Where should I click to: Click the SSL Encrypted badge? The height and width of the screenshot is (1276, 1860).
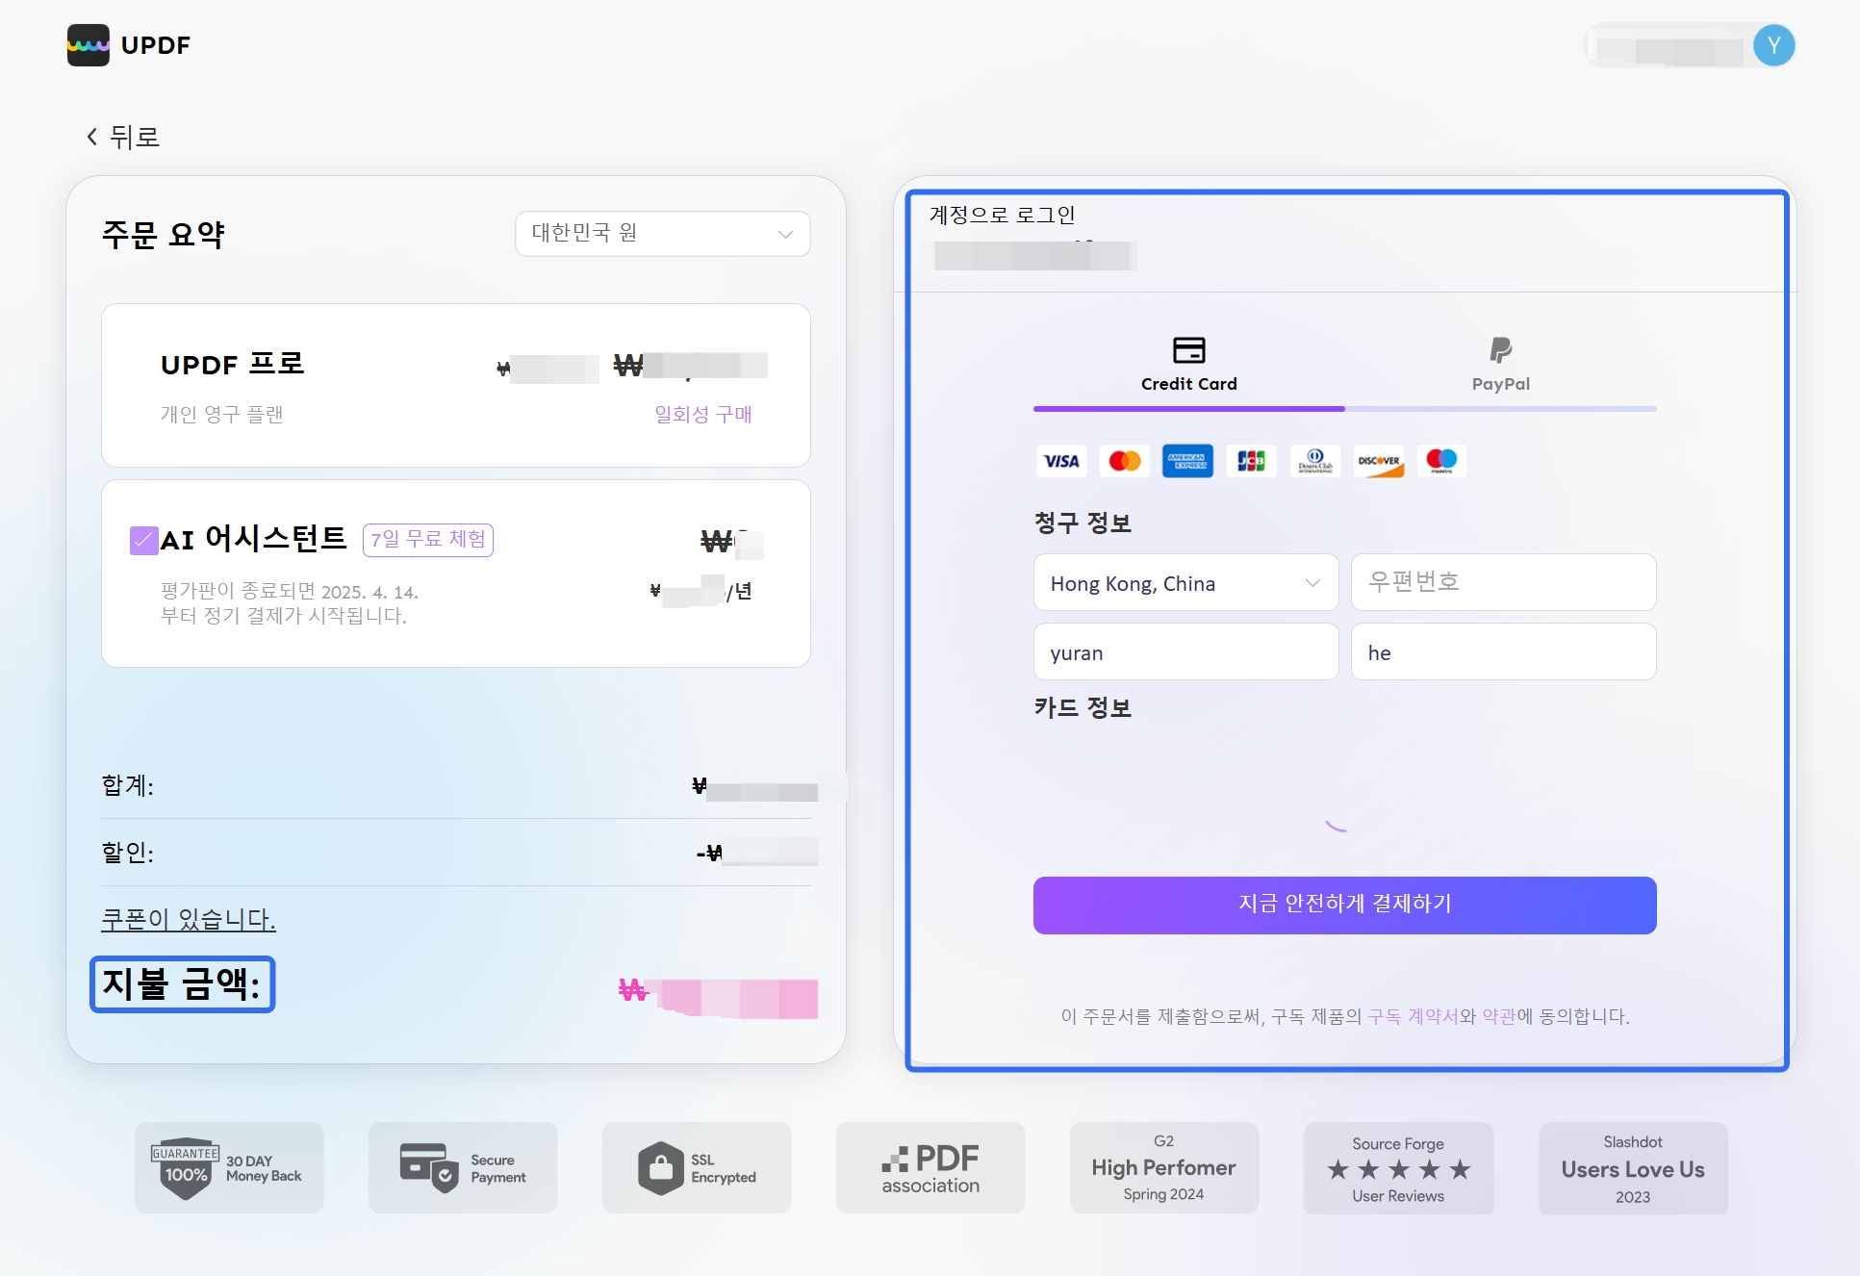pyautogui.click(x=697, y=1167)
